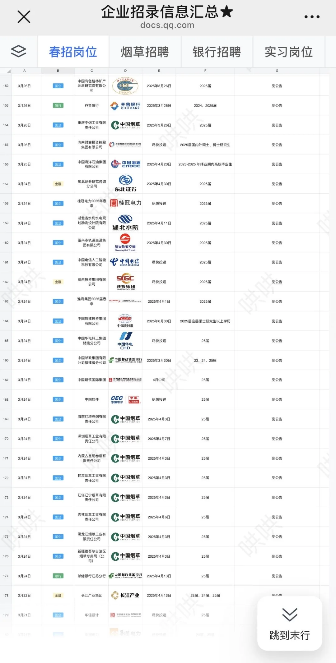Viewport: 336px width, 663px height.
Task: Select cell 东北证券研究咨询分公司
Action: (92, 184)
